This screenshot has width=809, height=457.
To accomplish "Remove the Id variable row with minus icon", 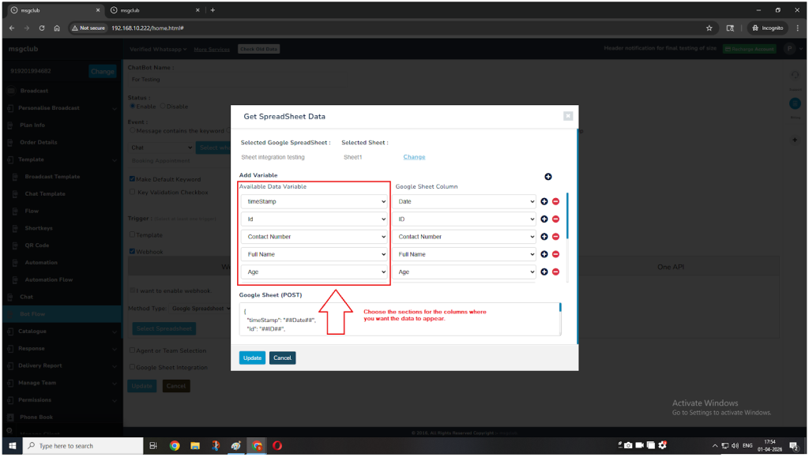I will click(555, 219).
